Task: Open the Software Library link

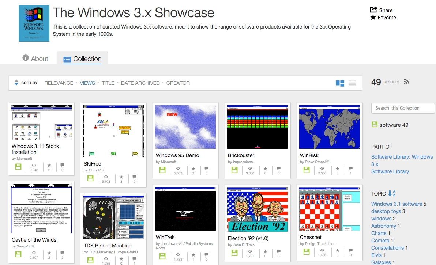Action: tap(390, 171)
